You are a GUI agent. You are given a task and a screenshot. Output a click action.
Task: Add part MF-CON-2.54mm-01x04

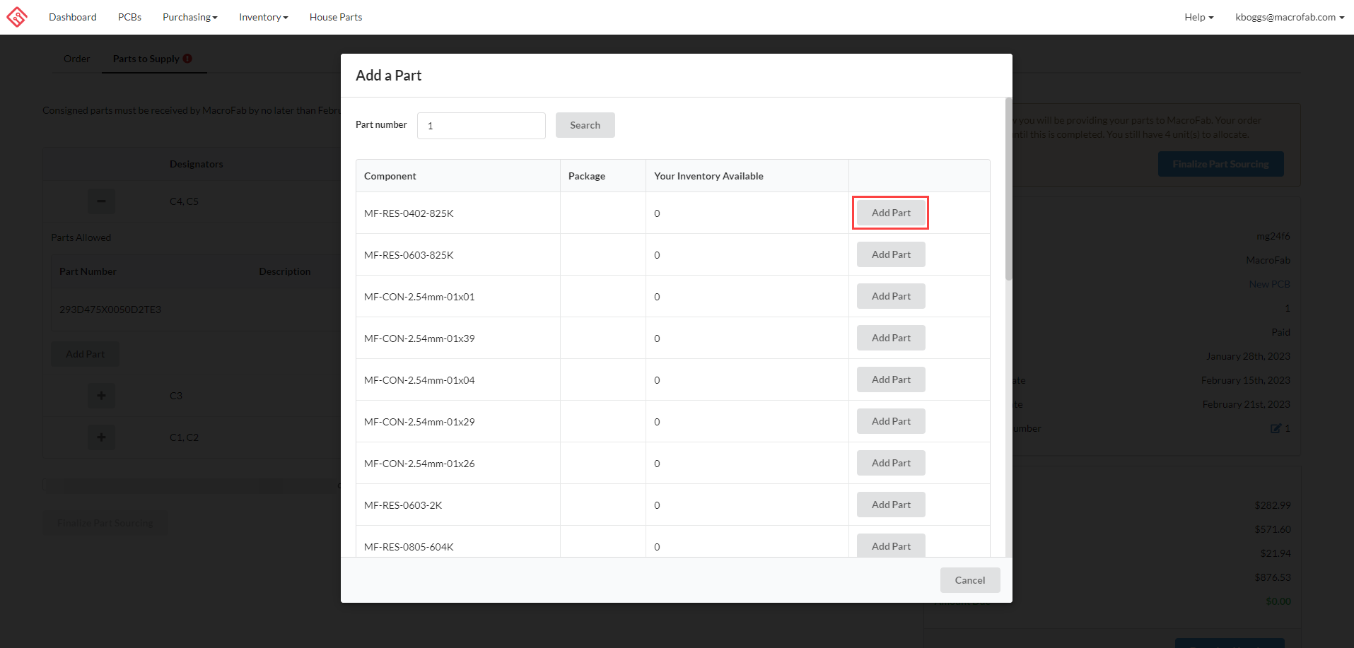pos(891,379)
